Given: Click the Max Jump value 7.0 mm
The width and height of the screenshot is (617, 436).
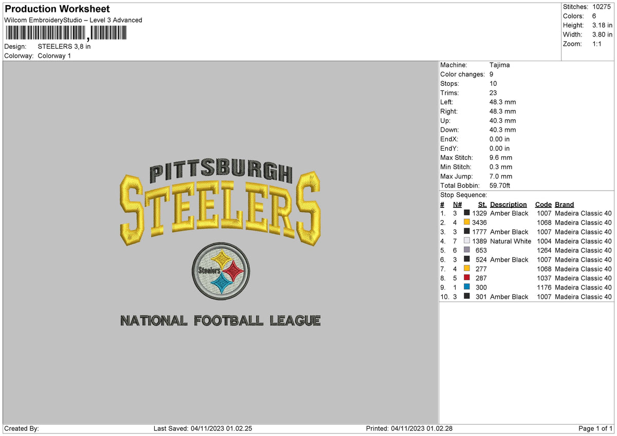Looking at the screenshot, I should tap(501, 176).
